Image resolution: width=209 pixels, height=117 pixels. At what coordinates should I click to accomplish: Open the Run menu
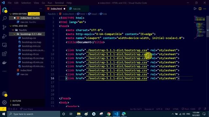tap(50, 3)
